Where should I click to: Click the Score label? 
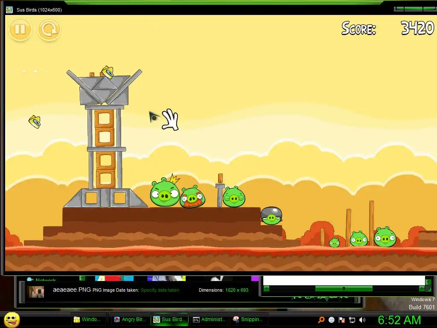[358, 28]
